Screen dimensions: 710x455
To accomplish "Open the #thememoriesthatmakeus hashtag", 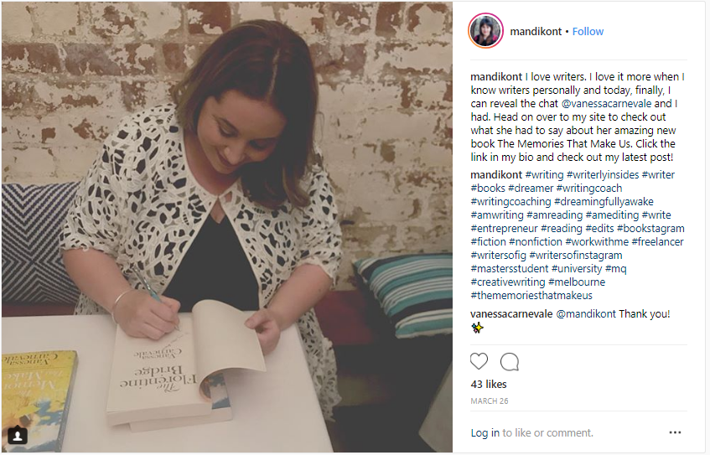I will (x=531, y=295).
